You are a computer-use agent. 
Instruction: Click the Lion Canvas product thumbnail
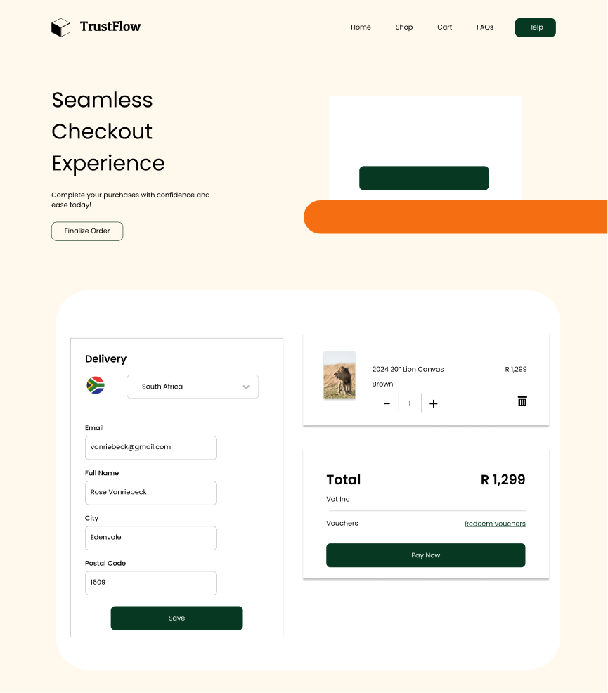coord(339,375)
